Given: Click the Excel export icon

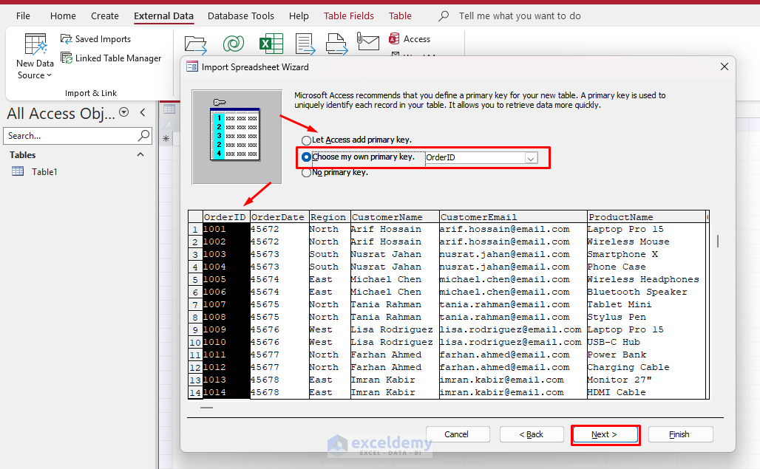Looking at the screenshot, I should tap(271, 44).
